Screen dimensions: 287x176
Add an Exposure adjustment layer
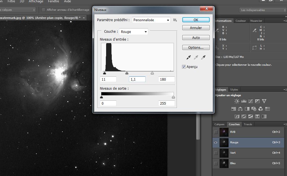[257, 101]
